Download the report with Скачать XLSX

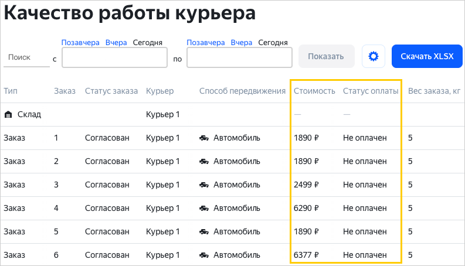click(x=427, y=57)
